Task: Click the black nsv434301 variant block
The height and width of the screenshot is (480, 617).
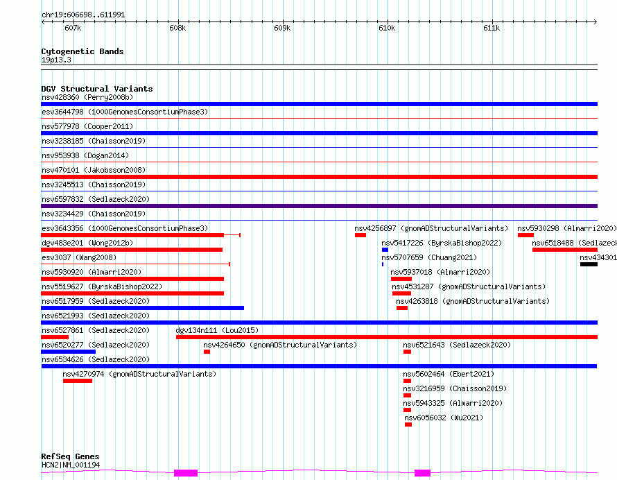Action: click(589, 264)
